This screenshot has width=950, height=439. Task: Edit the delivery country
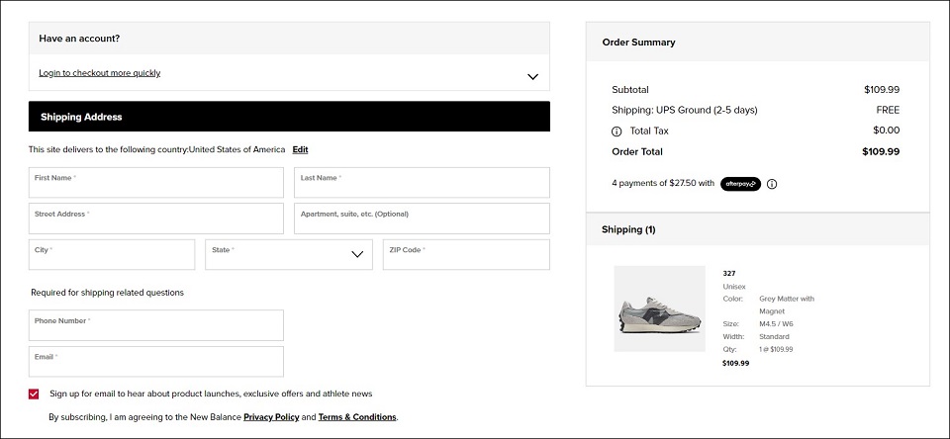pyautogui.click(x=300, y=149)
